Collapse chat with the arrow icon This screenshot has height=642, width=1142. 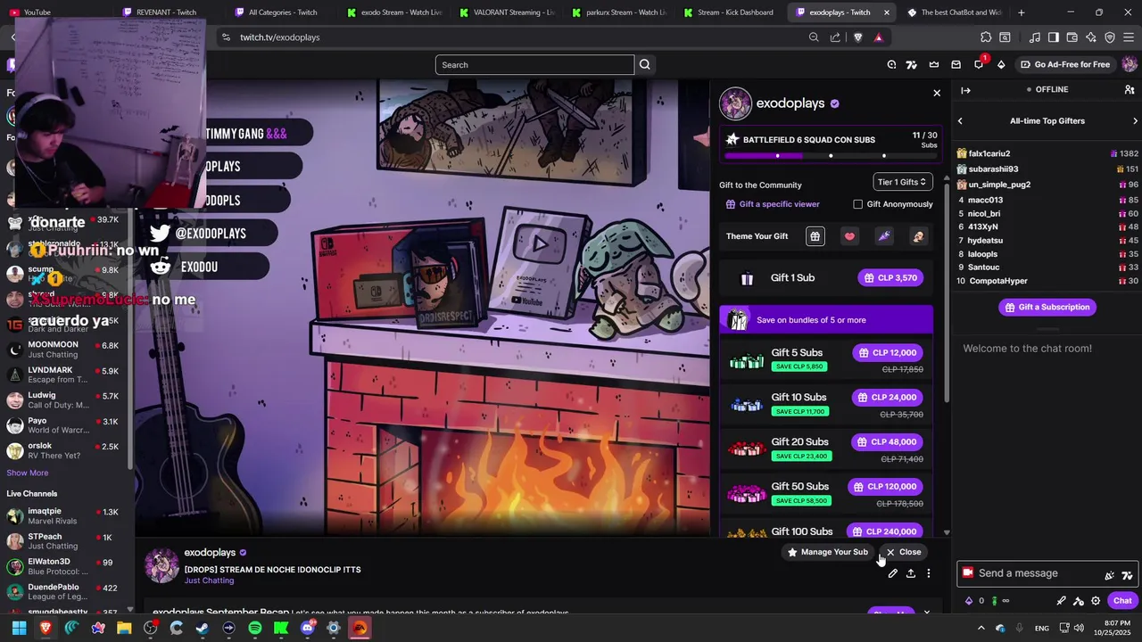point(965,89)
